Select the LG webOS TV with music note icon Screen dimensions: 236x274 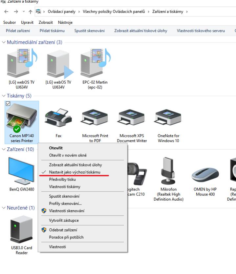pyautogui.click(x=22, y=63)
